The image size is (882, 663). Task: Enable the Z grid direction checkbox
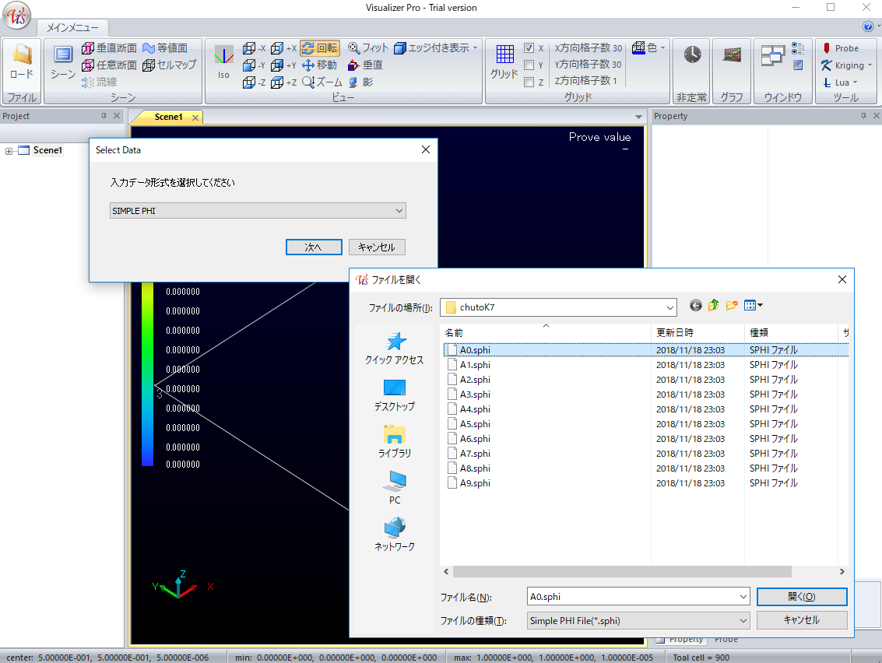(x=529, y=82)
